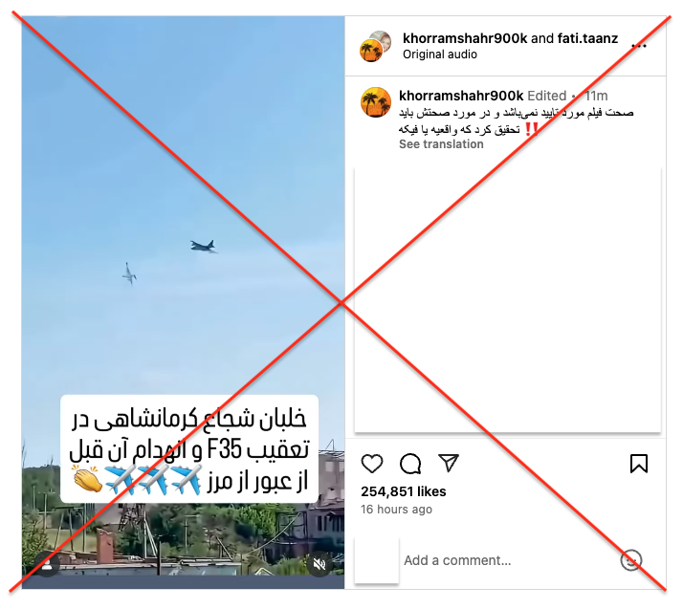The image size is (683, 609).
Task: Open more options three-dot menu
Action: pyautogui.click(x=639, y=45)
